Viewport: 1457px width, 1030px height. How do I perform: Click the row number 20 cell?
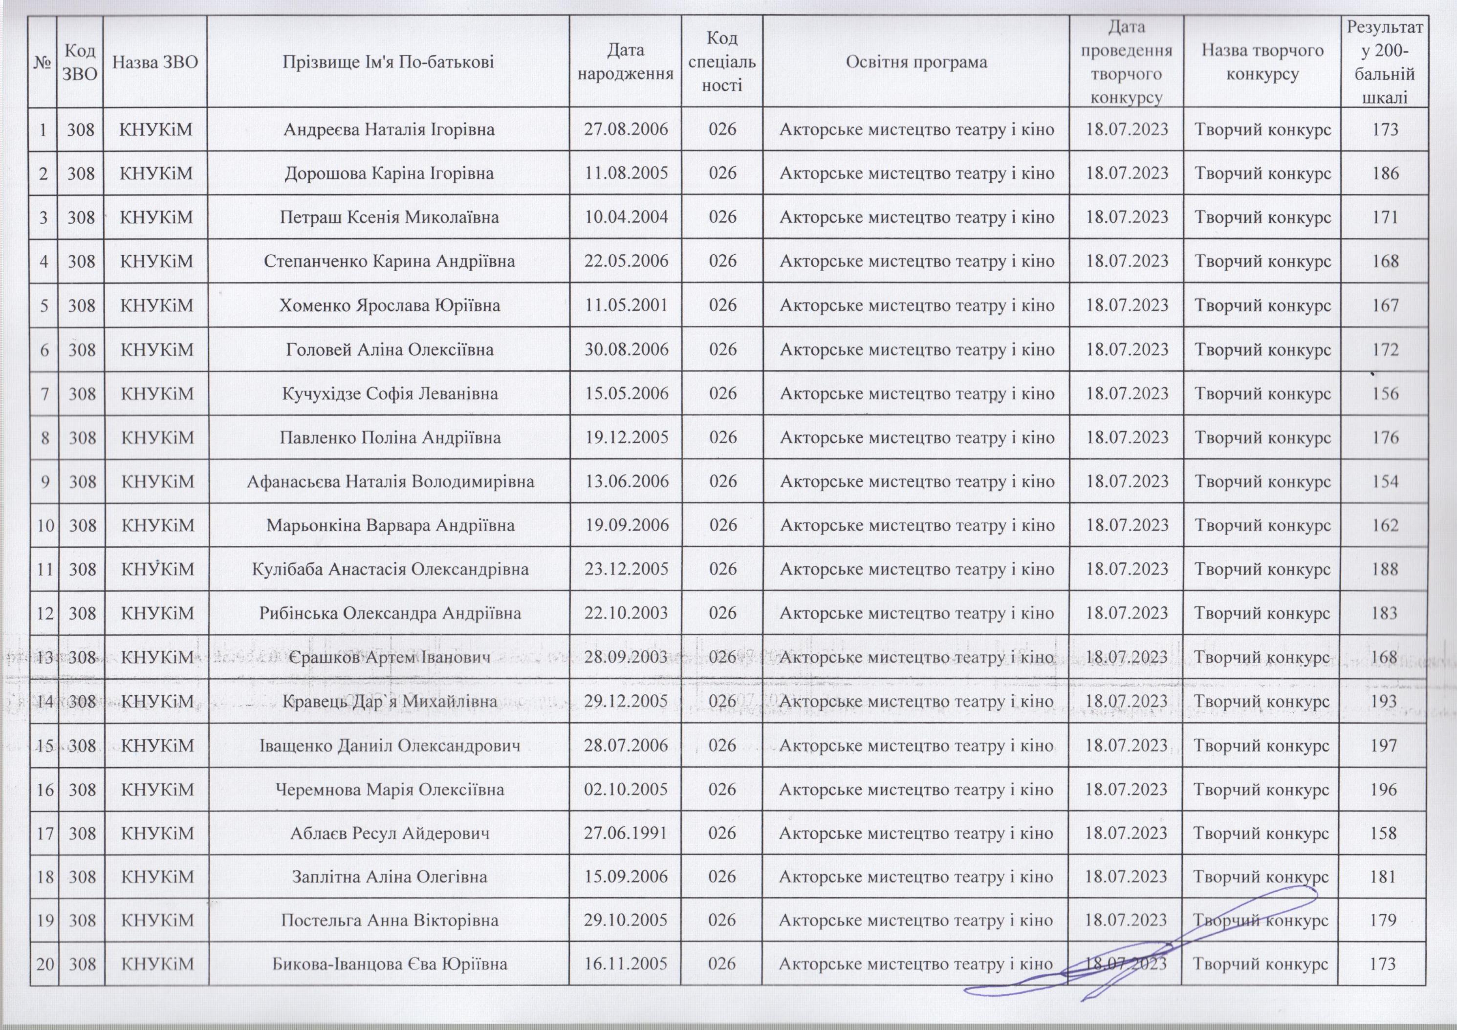[x=44, y=964]
